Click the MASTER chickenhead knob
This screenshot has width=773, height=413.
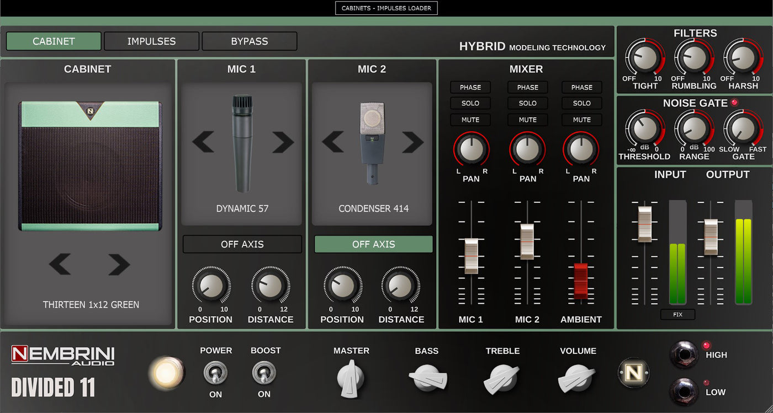click(x=351, y=379)
